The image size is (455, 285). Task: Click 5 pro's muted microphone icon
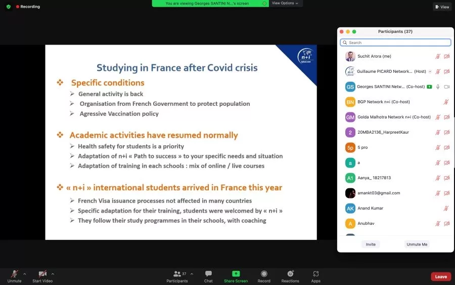438,148
